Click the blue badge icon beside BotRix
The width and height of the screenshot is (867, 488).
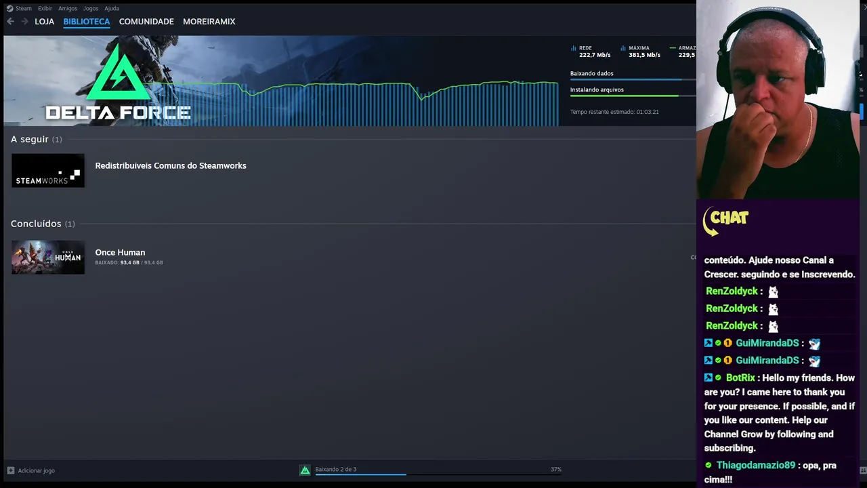[x=709, y=378]
